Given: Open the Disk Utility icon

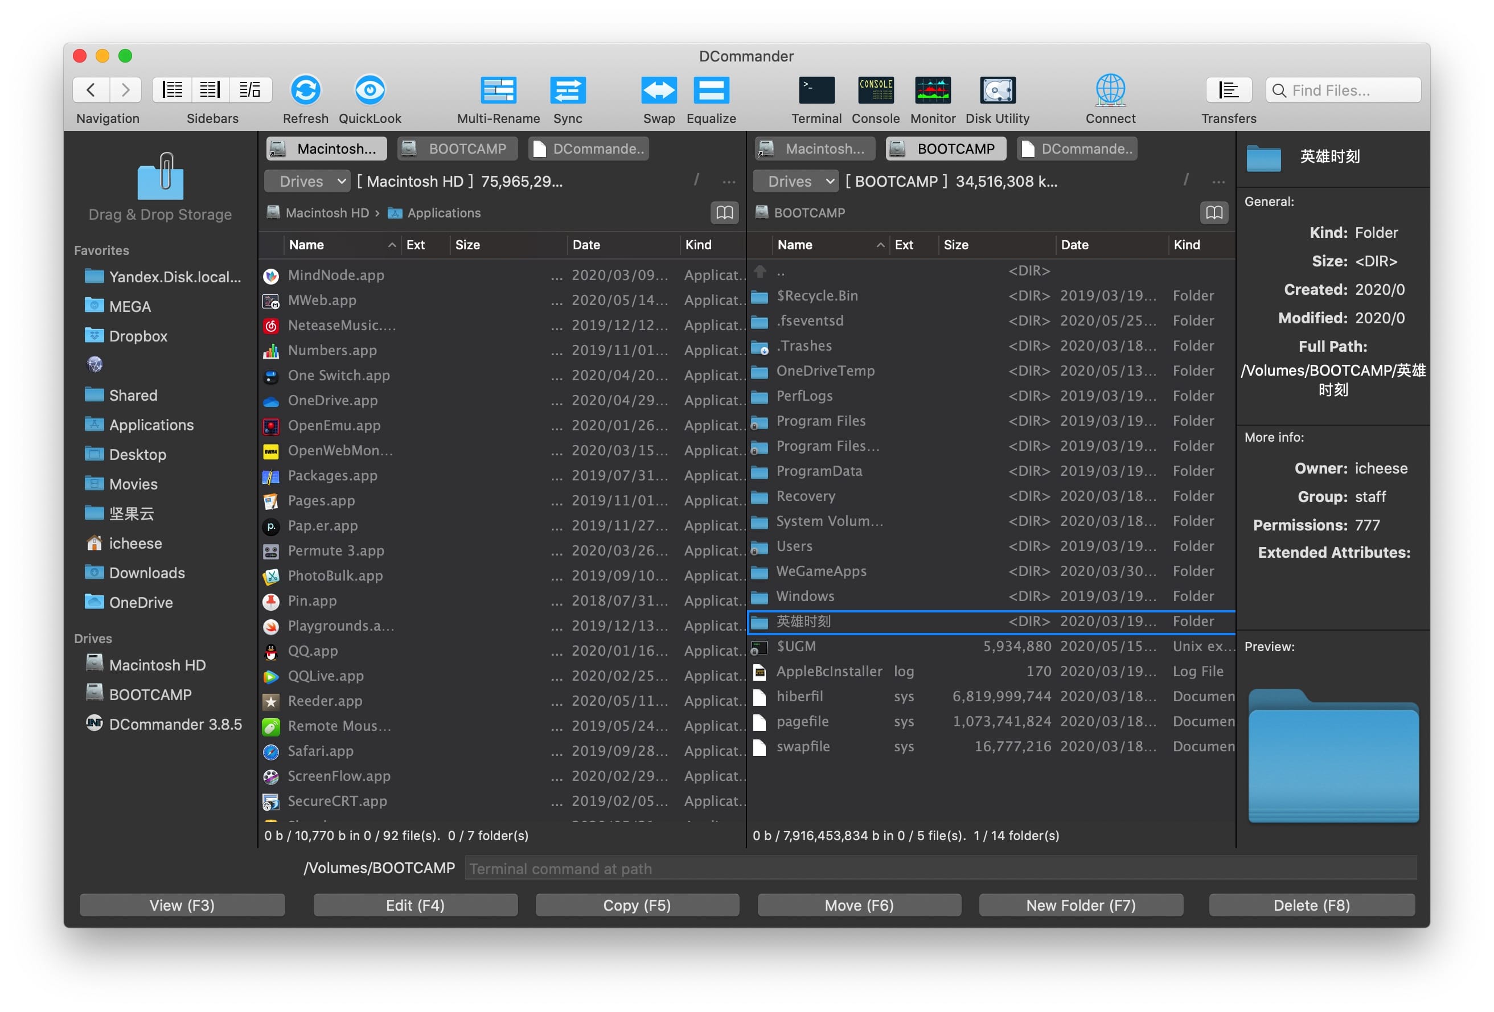Looking at the screenshot, I should [x=997, y=90].
